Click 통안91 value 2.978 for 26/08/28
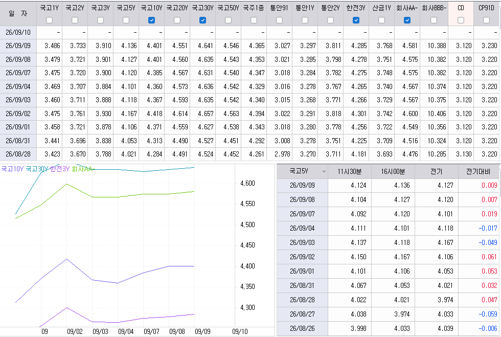 pos(282,154)
